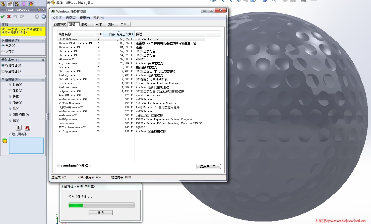The width and height of the screenshot is (371, 224).
Task: Click the 结束进程(E) button
Action: (x=209, y=166)
